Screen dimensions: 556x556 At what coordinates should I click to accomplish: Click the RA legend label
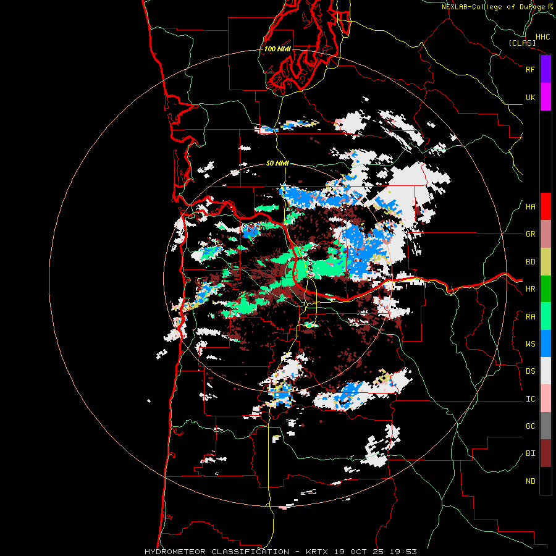530,317
